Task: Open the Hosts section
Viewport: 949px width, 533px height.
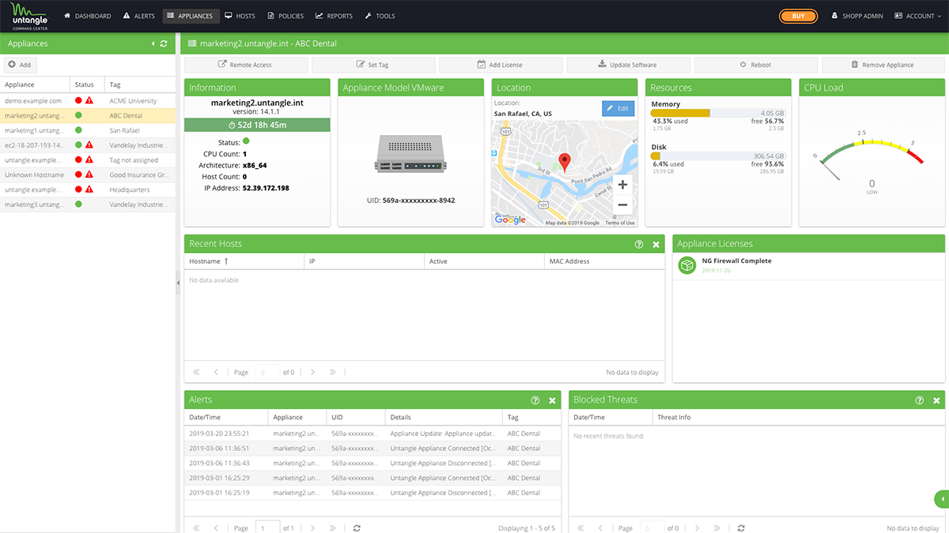Action: tap(240, 16)
